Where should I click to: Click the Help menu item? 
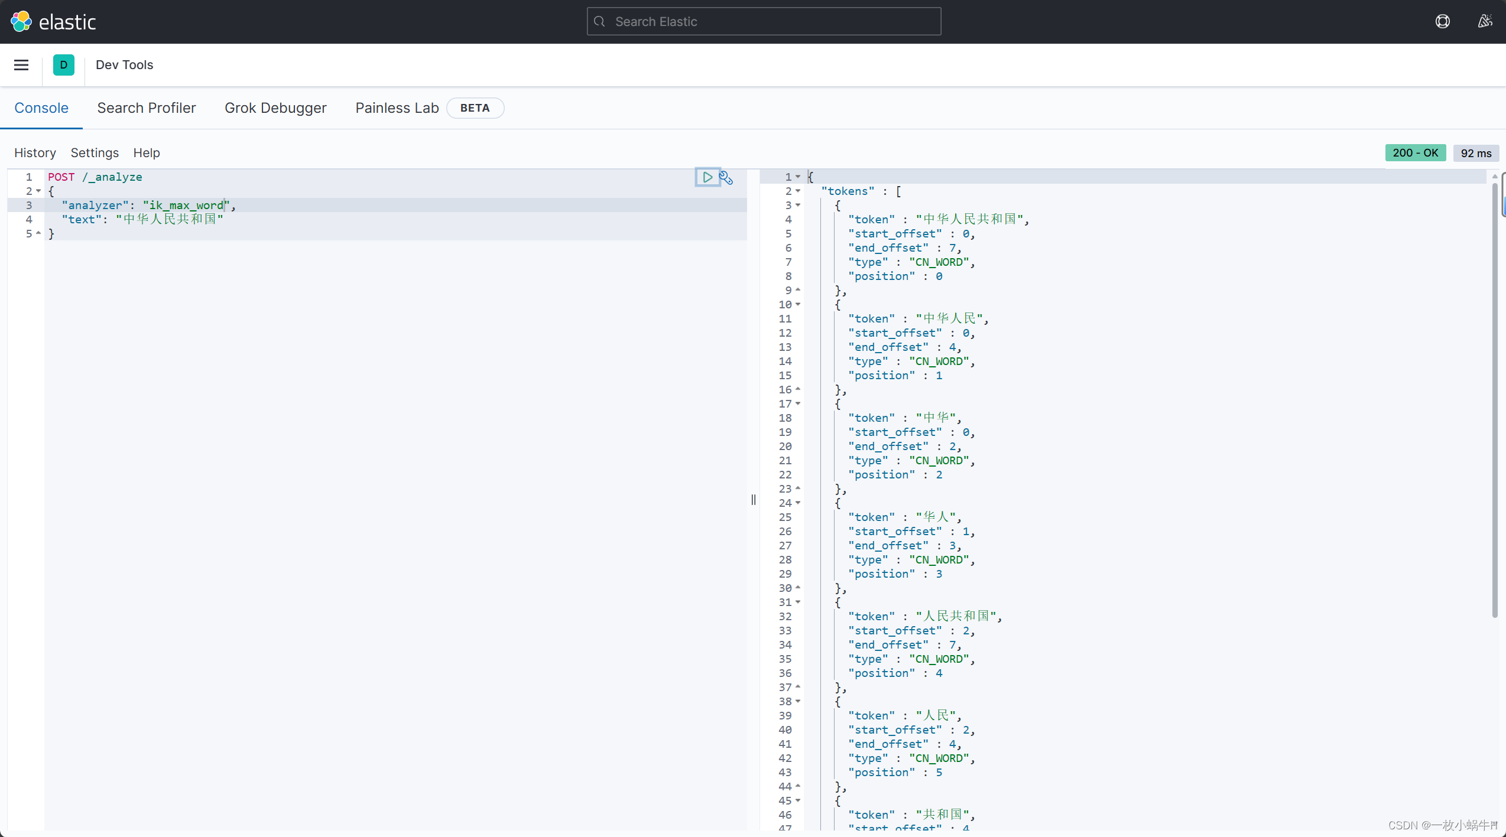147,152
